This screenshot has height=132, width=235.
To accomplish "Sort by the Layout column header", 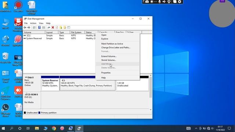I will pos(51,32).
